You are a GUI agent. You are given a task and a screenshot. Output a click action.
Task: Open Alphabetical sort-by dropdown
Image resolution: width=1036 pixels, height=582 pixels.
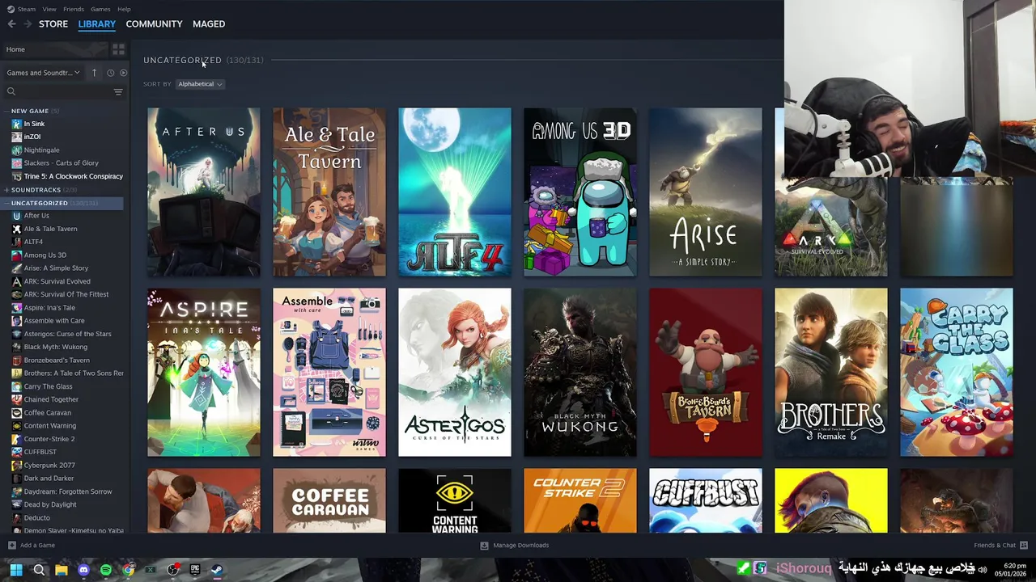click(200, 84)
